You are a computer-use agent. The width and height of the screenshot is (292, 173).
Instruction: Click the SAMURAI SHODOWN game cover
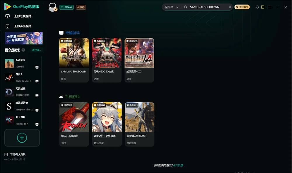point(74,53)
